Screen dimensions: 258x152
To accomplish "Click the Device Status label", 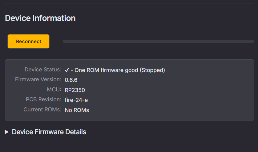I will click(x=43, y=70).
